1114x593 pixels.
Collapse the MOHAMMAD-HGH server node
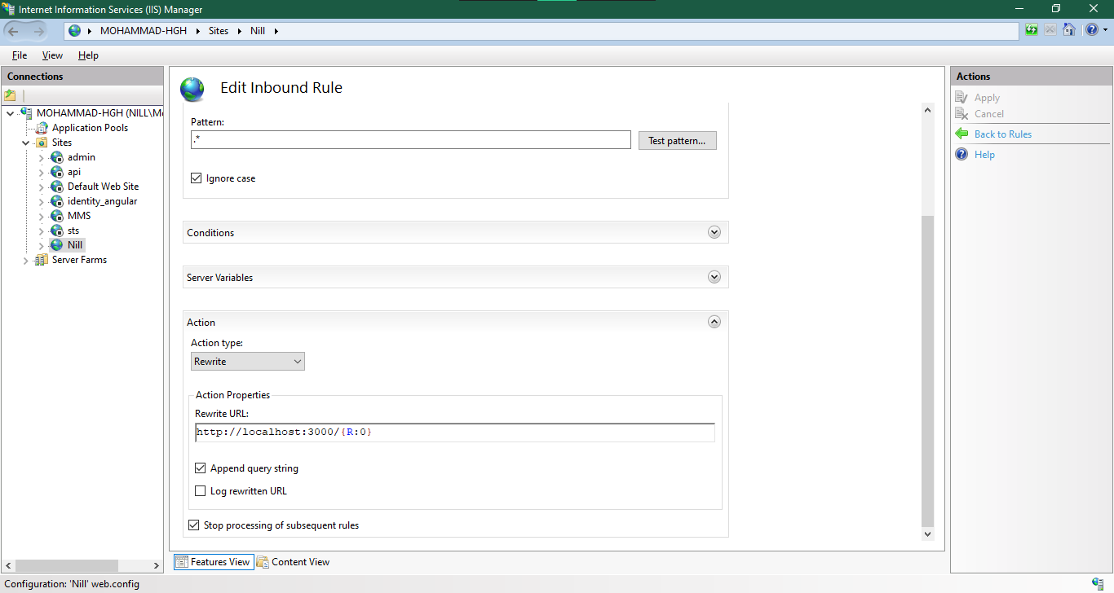click(x=10, y=113)
